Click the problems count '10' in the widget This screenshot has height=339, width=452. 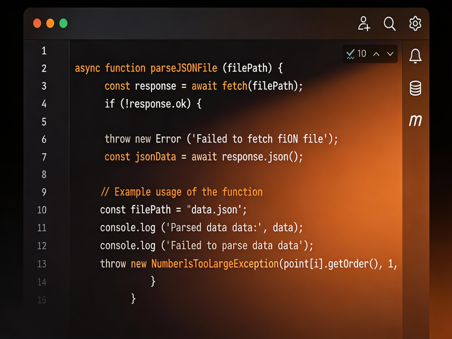(362, 54)
